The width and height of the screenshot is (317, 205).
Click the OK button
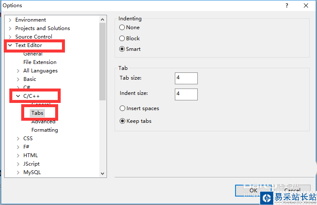click(x=253, y=191)
